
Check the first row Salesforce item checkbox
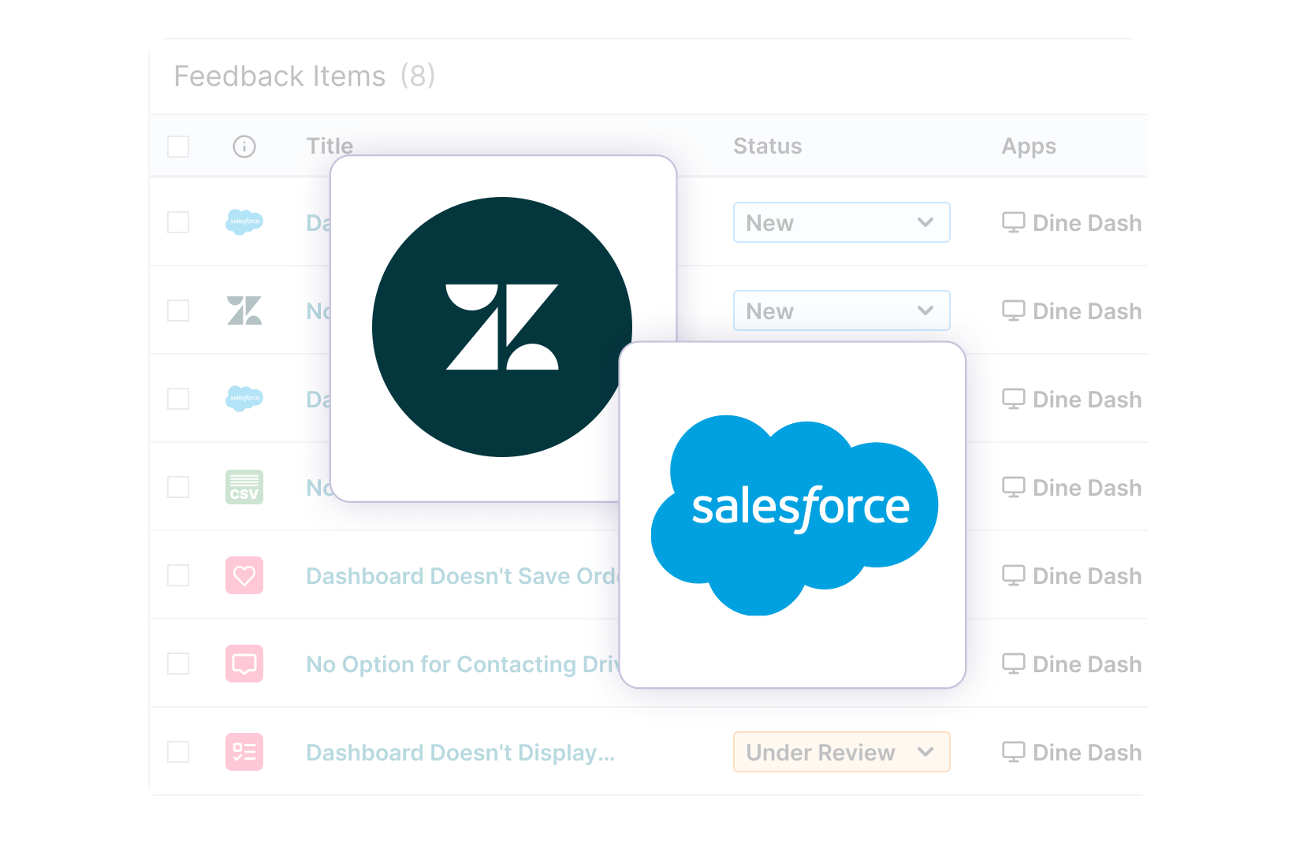pos(178,222)
